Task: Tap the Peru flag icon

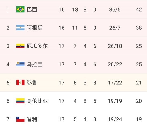Action: click(20, 83)
